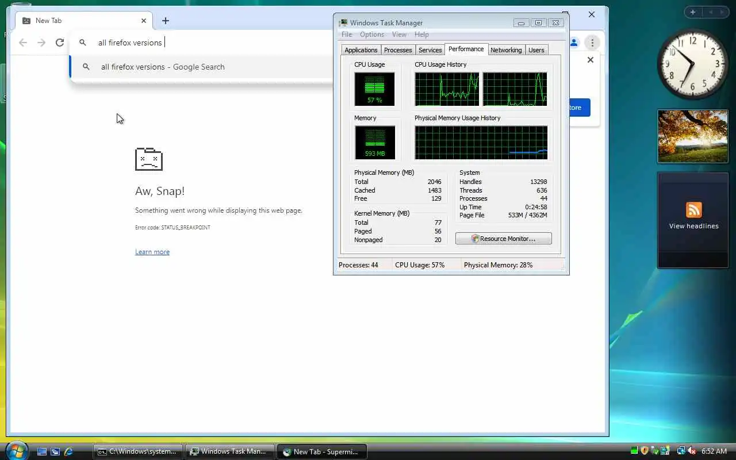
Task: Open Task Manager View menu
Action: 399,34
